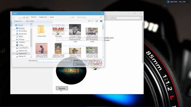Click the Settings window vertical scrollbar
The height and width of the screenshot is (107, 191).
coord(143,43)
